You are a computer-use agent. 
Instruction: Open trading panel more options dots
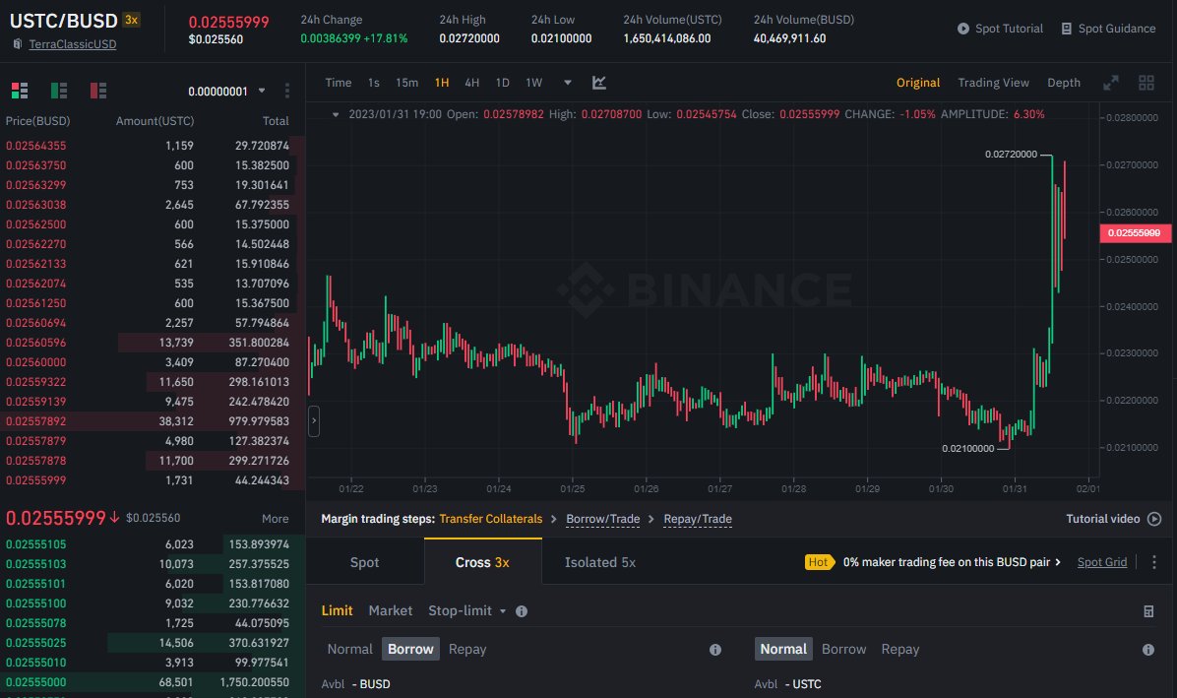pyautogui.click(x=1153, y=562)
